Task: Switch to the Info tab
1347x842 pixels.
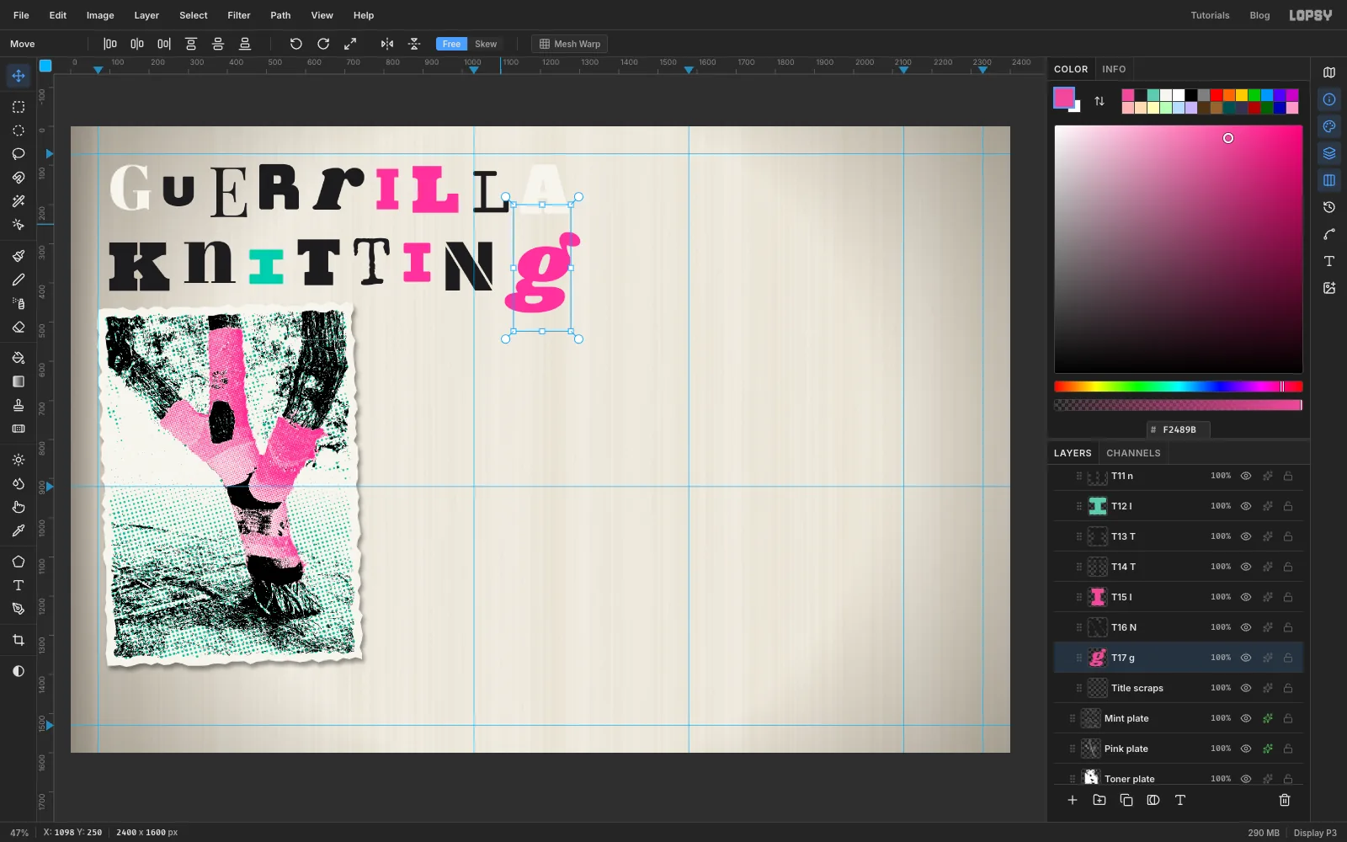Action: coord(1114,69)
